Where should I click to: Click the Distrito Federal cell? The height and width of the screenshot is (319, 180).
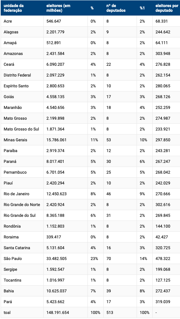click(x=17, y=75)
